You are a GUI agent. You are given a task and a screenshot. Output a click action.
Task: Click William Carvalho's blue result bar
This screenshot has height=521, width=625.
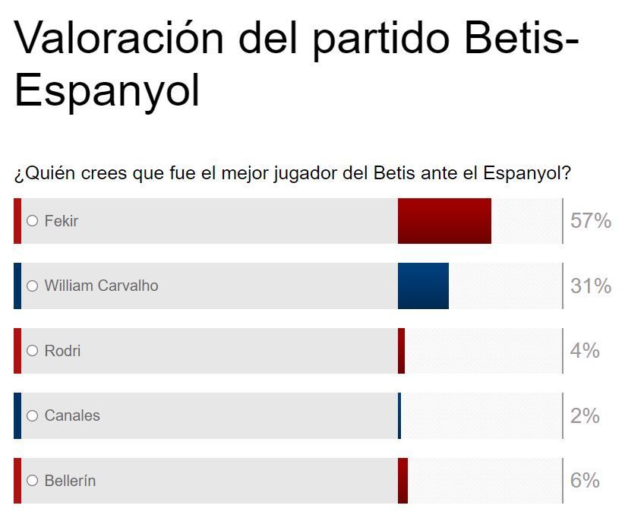tap(423, 286)
